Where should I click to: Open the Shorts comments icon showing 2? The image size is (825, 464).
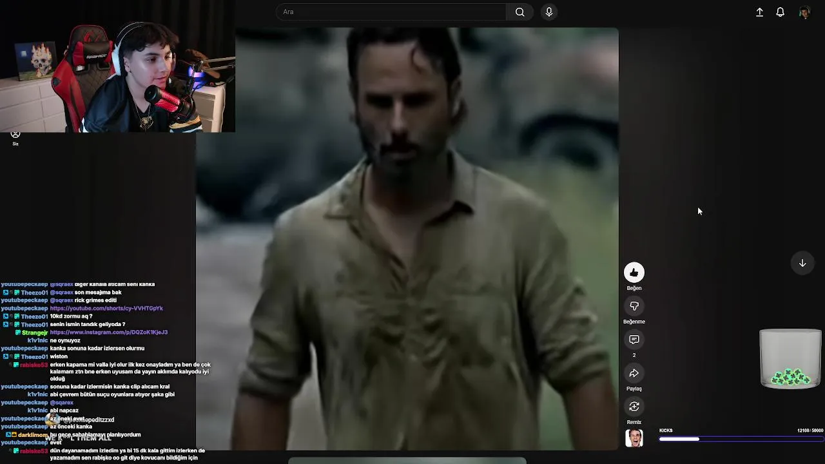tap(634, 340)
